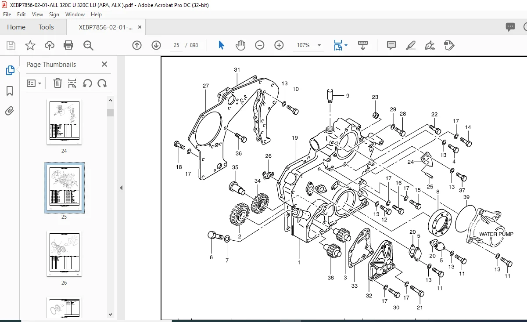Zoom out with the minus button

tap(260, 45)
